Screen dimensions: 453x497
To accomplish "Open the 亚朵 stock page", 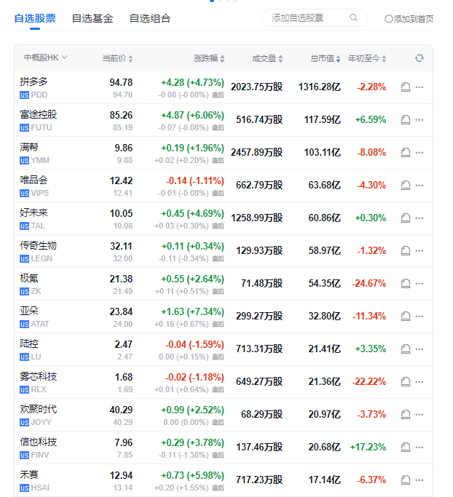I will pyautogui.click(x=29, y=311).
